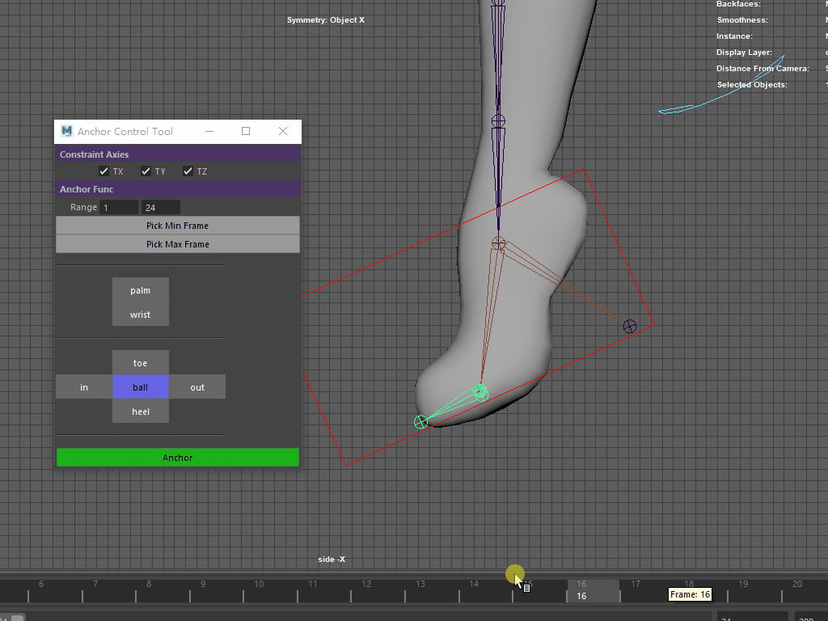
Task: Click the Maya logo icon in Anchor Control Tool title bar
Action: (67, 132)
